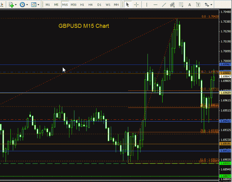Click the 1.70190 price scale value
Viewport: 232px width, 182px height.
(226, 42)
